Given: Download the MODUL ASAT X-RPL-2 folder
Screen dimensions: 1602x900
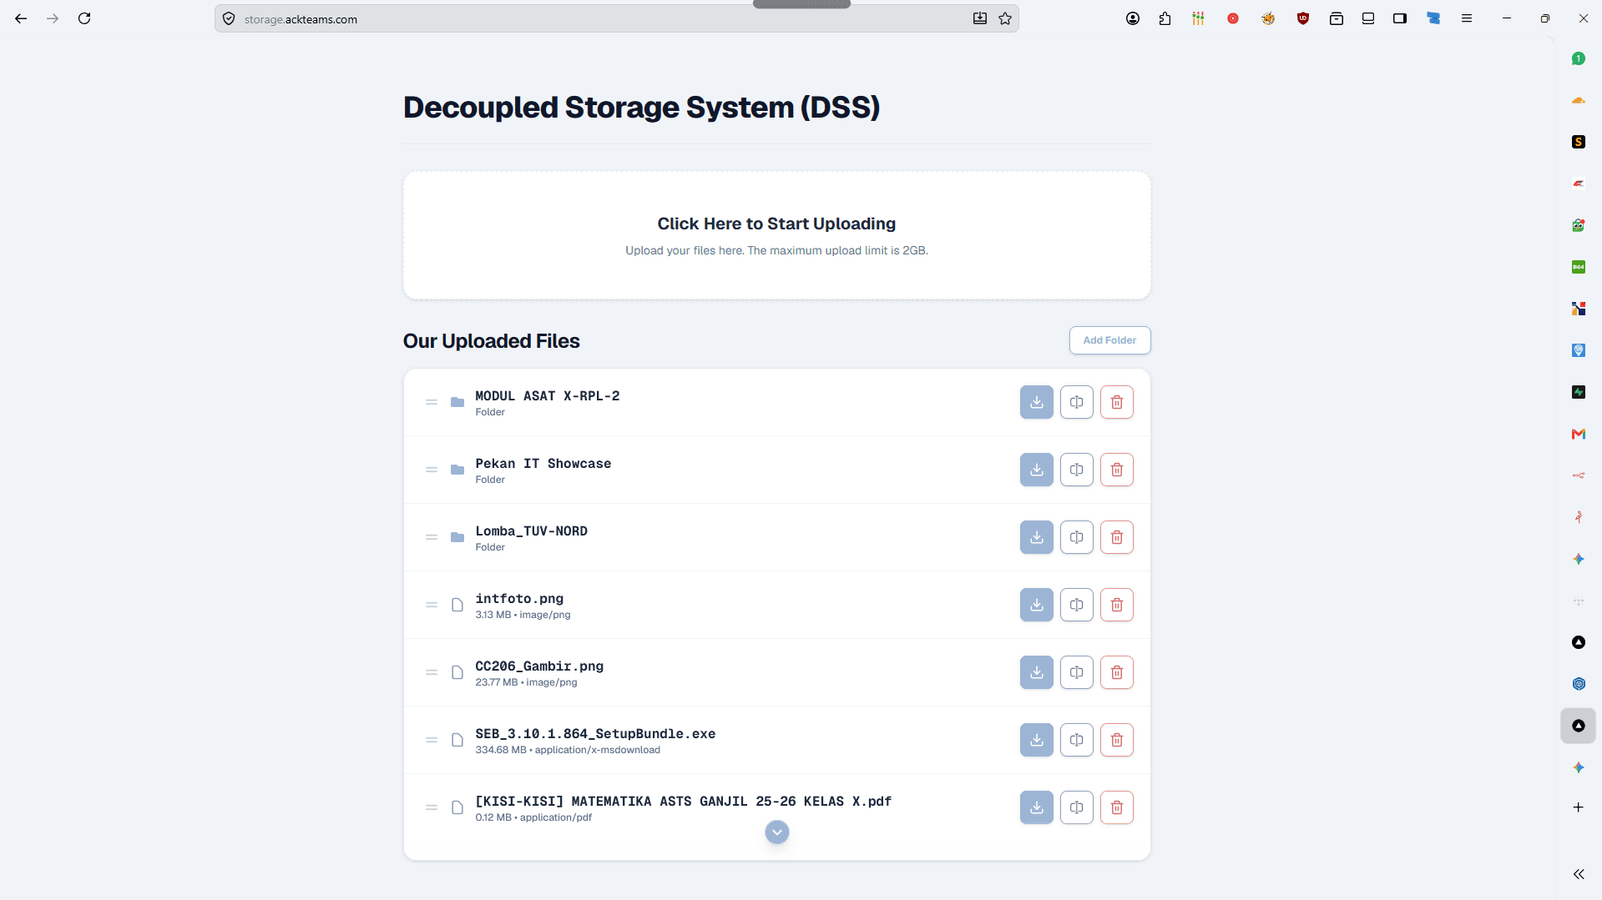Looking at the screenshot, I should [x=1036, y=402].
